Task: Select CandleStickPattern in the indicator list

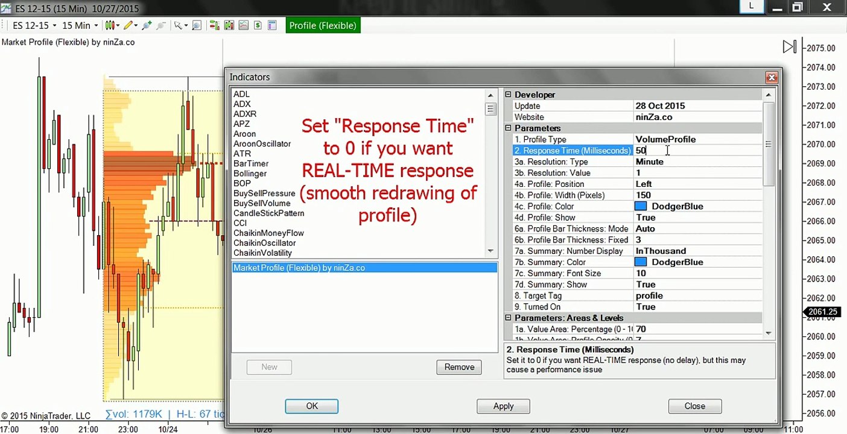Action: coord(268,213)
